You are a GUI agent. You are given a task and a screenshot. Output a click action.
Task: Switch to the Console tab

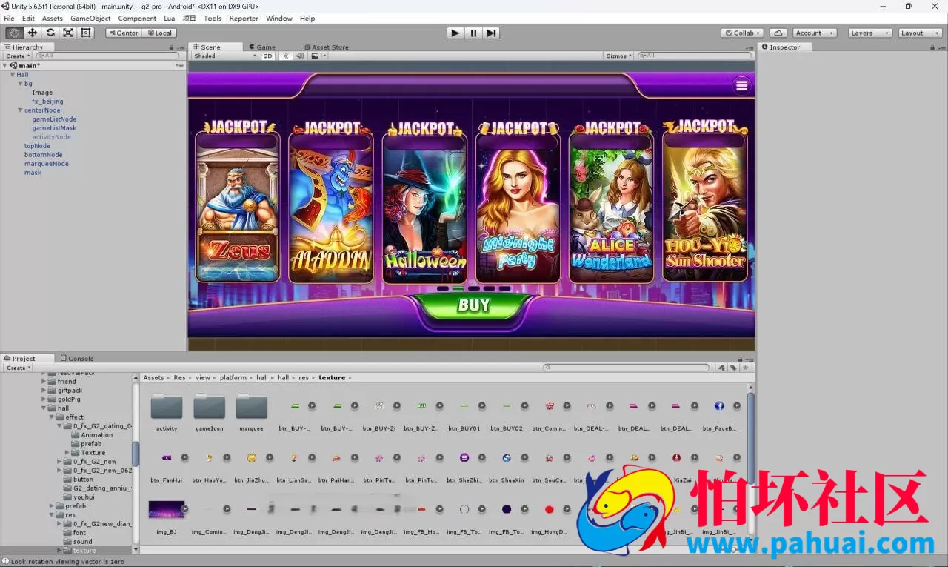coord(77,358)
